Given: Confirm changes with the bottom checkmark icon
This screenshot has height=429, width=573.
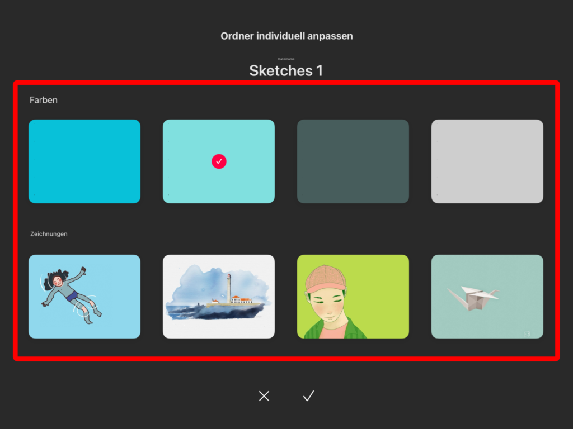Looking at the screenshot, I should click(309, 396).
